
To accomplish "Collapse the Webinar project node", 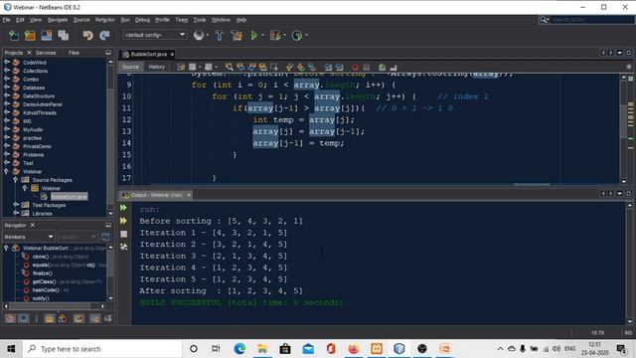I will coord(7,171).
